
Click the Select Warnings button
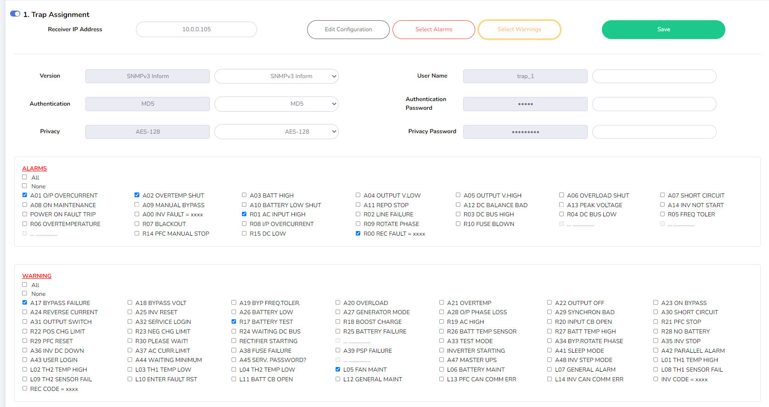(519, 29)
